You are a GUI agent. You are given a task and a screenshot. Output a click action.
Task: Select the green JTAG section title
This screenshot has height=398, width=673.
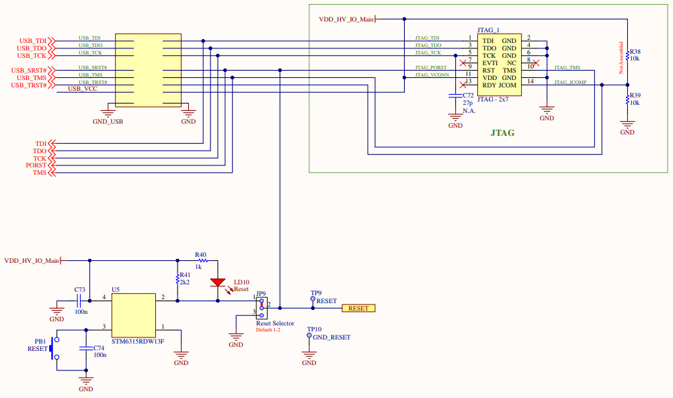(x=504, y=132)
